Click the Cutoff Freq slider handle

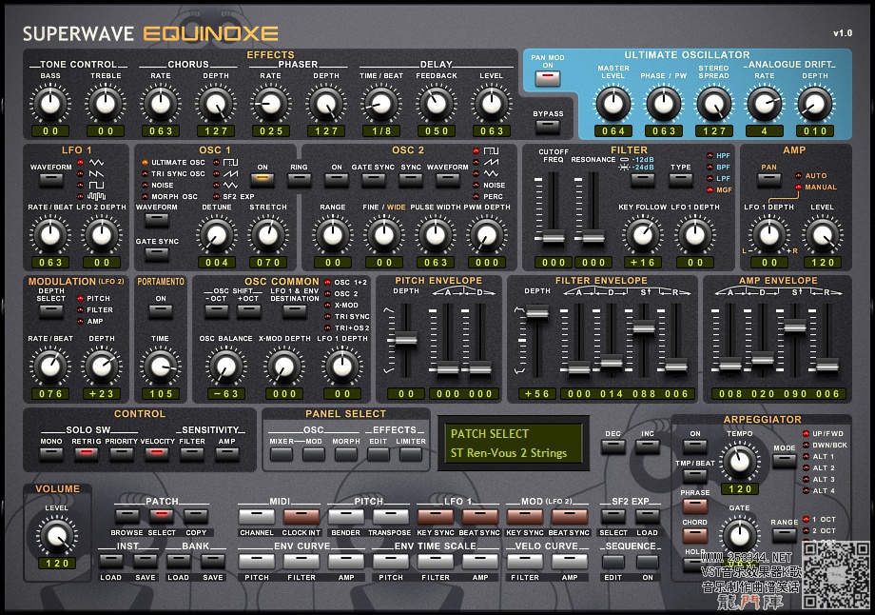553,238
